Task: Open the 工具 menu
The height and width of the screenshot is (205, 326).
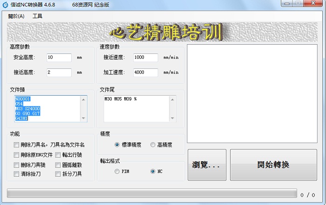Action: click(x=37, y=16)
